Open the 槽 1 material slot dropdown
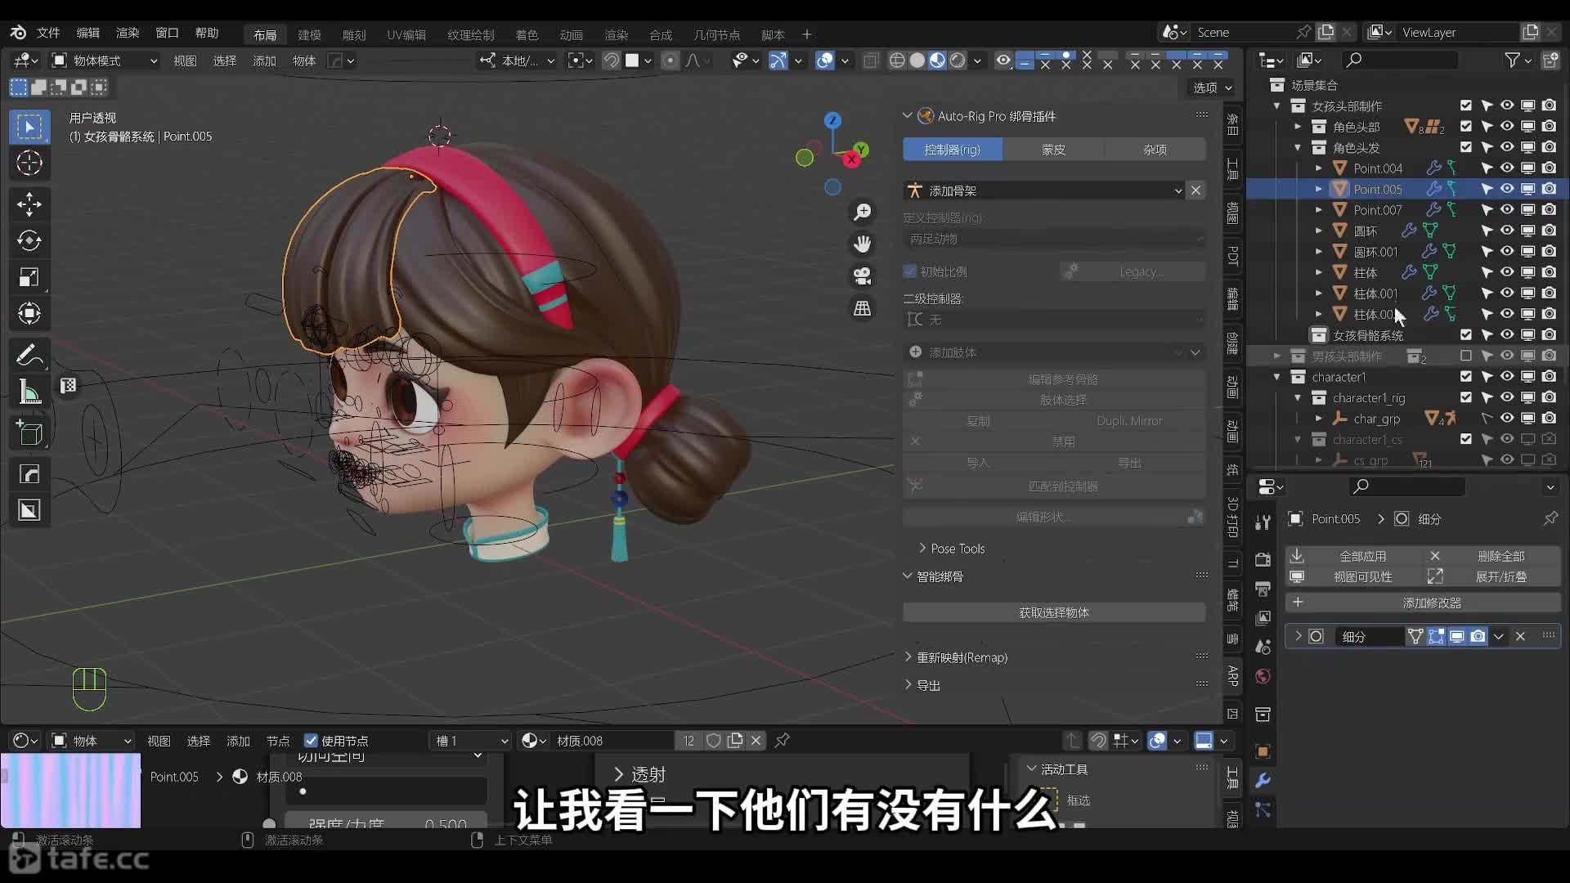This screenshot has width=1570, height=883. click(472, 741)
